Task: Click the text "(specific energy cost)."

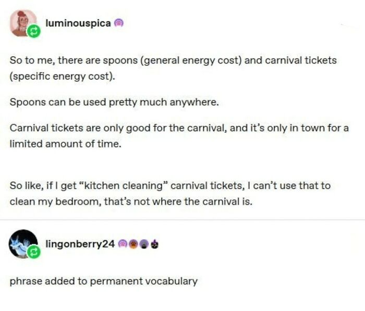Action: (62, 76)
